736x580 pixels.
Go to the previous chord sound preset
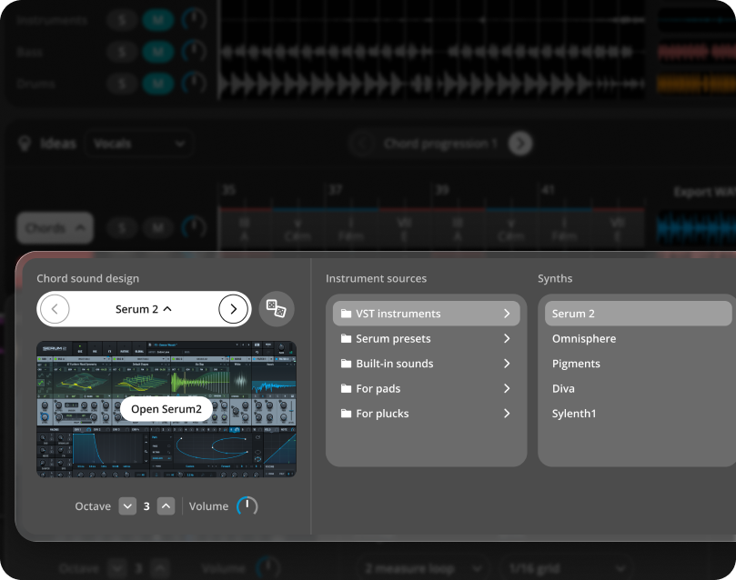pos(55,309)
